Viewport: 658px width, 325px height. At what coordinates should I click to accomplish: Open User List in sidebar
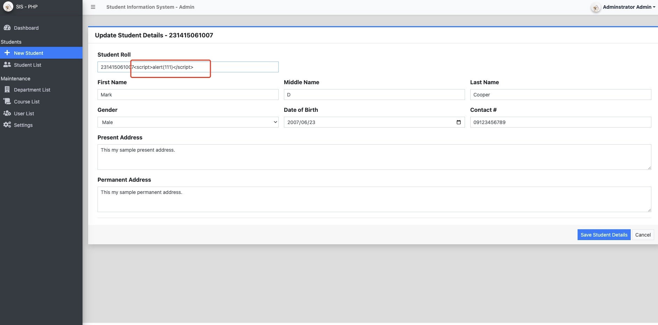tap(41, 114)
